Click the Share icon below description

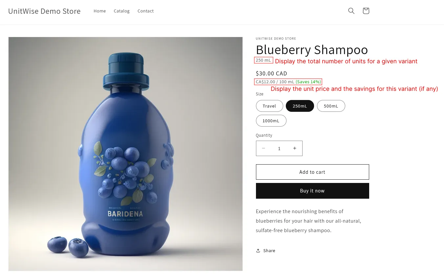(x=258, y=250)
